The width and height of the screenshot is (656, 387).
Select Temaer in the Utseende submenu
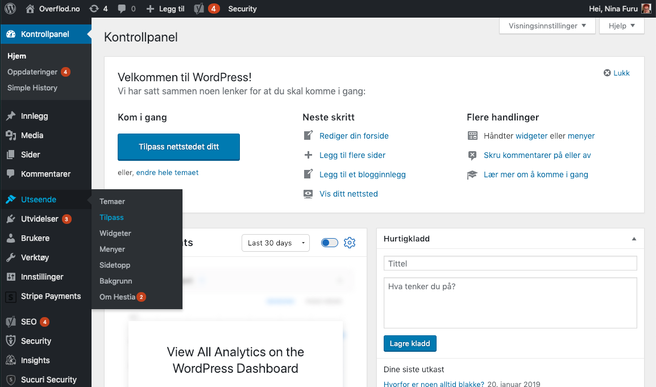point(112,201)
